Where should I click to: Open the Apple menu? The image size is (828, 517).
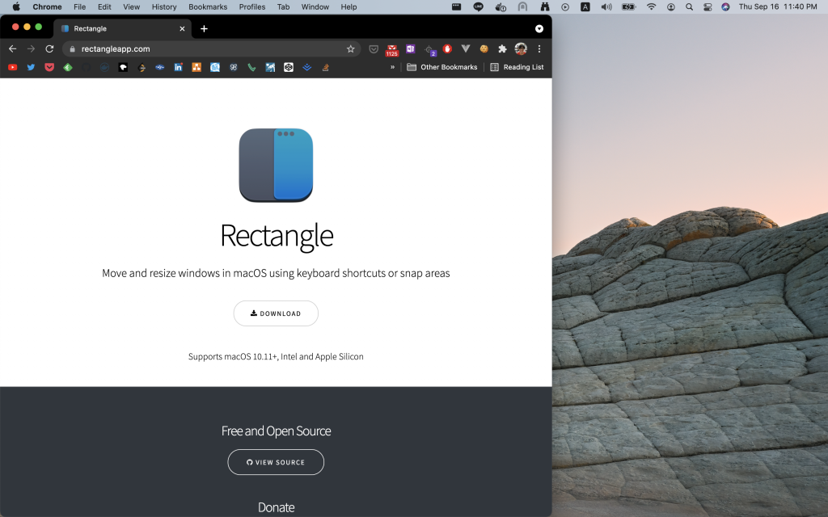pos(16,6)
